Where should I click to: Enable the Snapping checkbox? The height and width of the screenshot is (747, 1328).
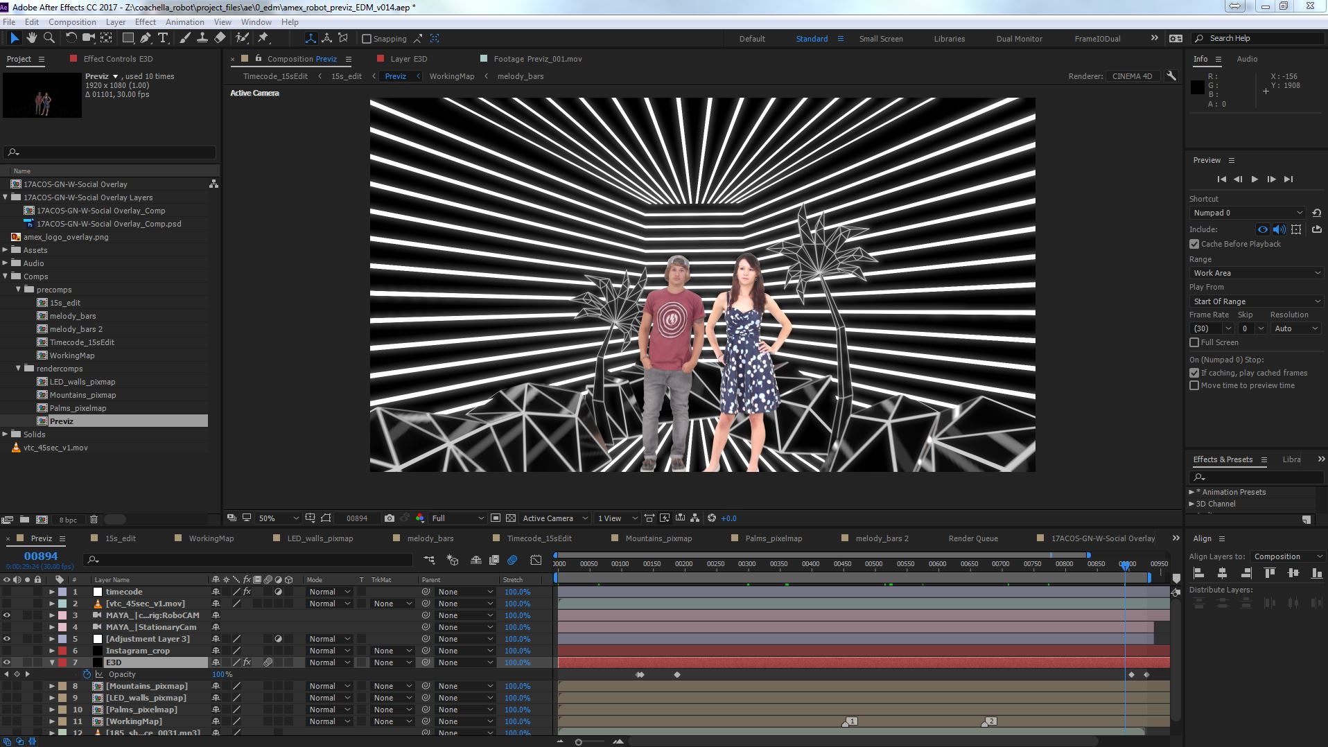[x=367, y=39]
